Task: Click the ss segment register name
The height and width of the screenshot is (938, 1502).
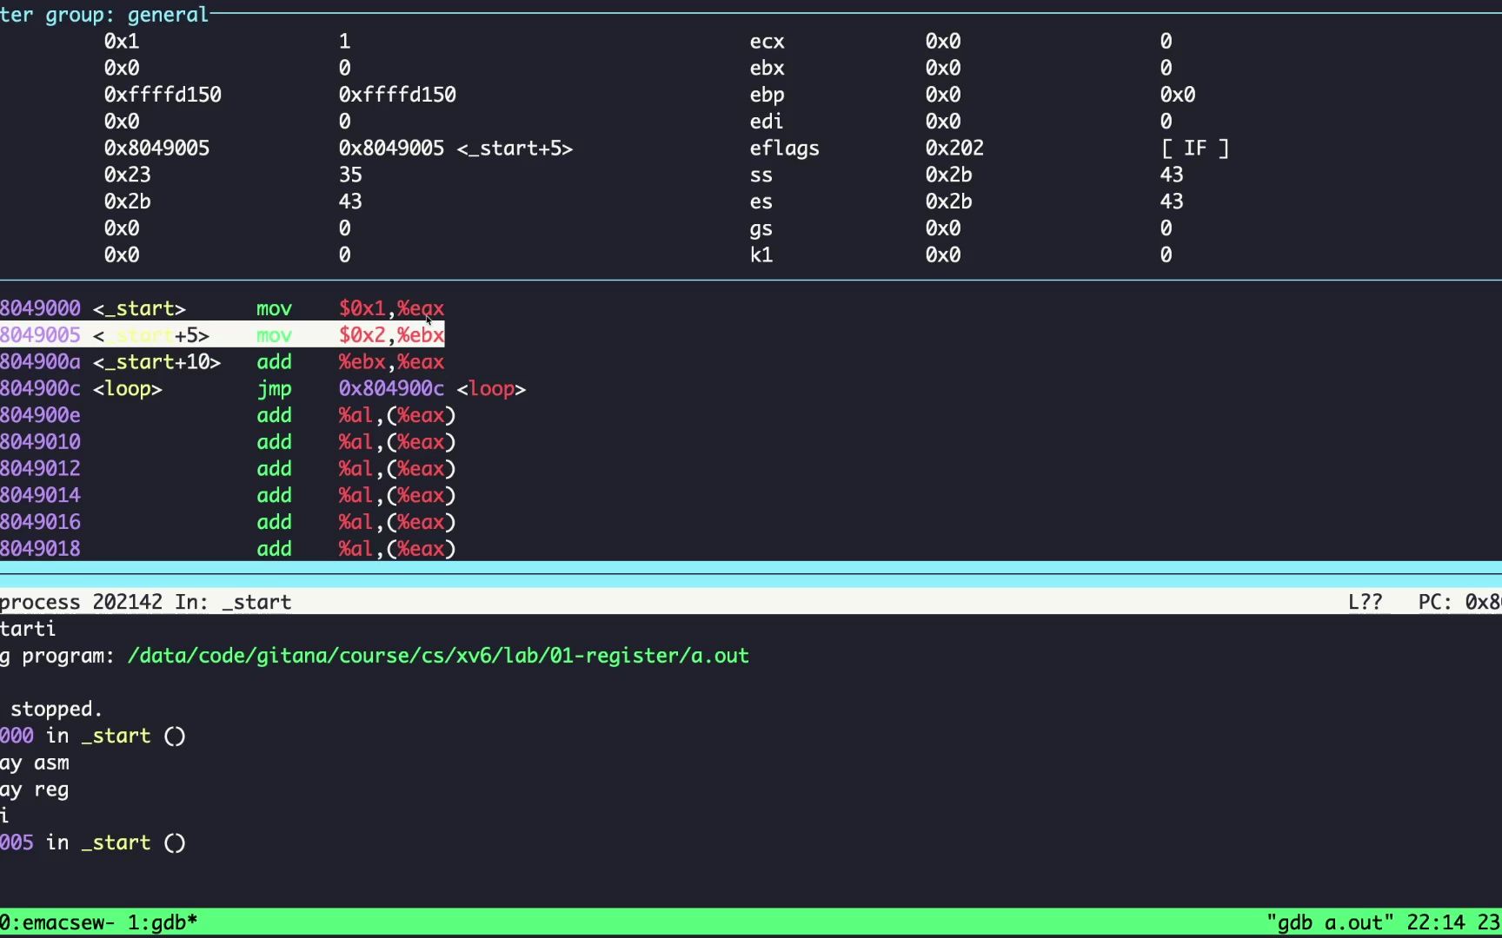Action: (x=761, y=175)
